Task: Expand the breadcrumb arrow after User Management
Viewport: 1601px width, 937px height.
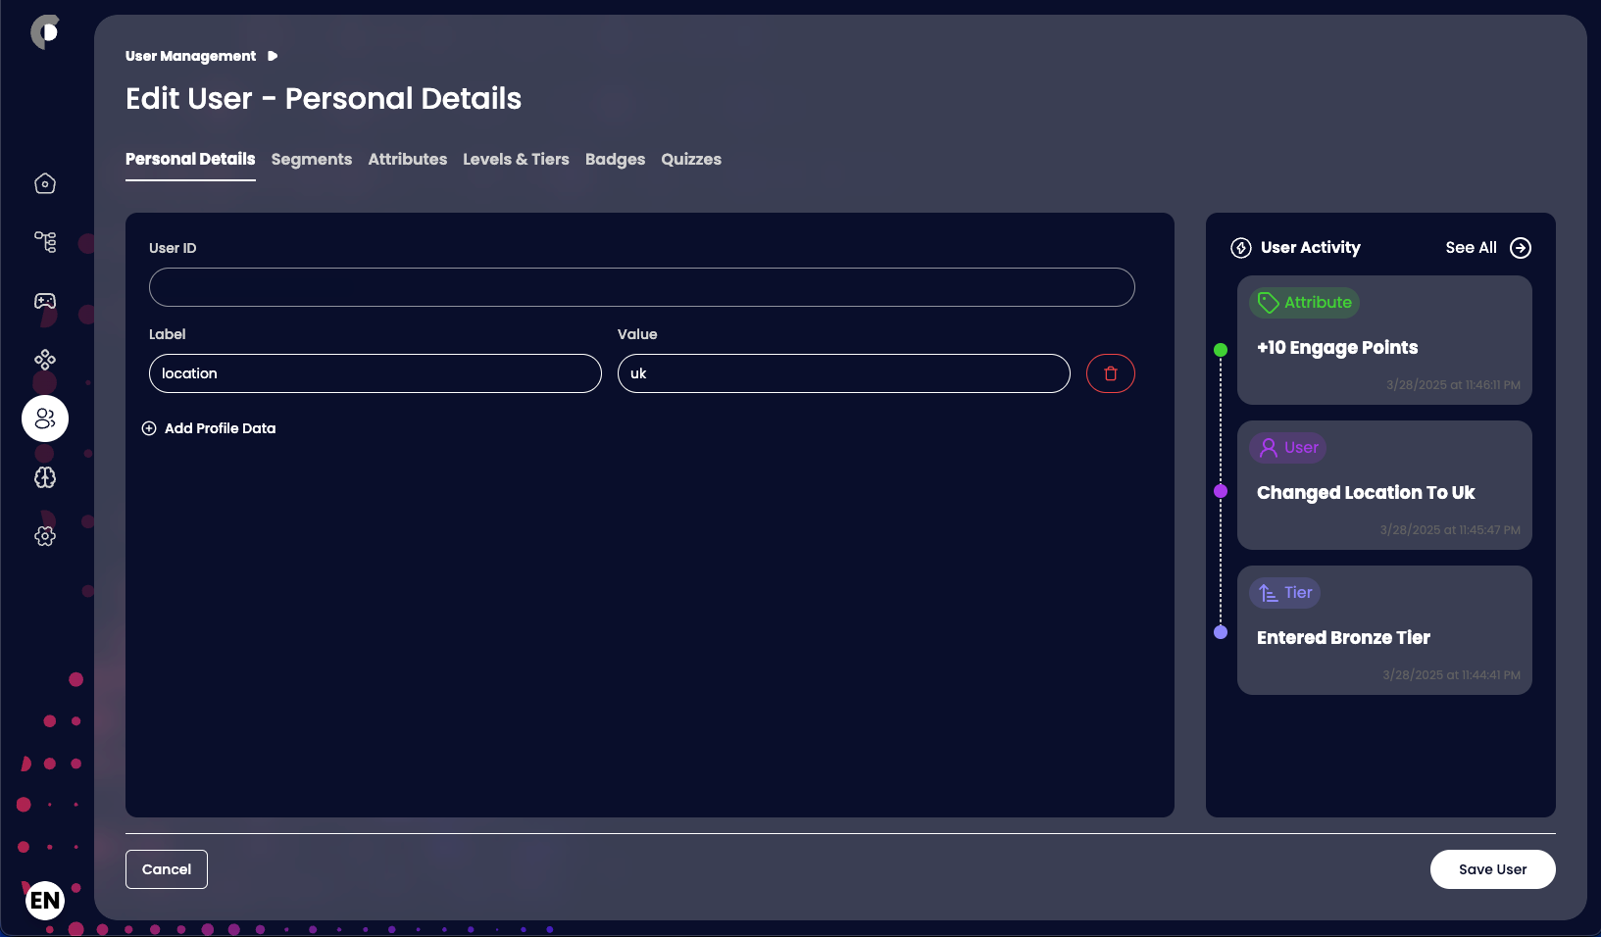Action: pos(273,56)
